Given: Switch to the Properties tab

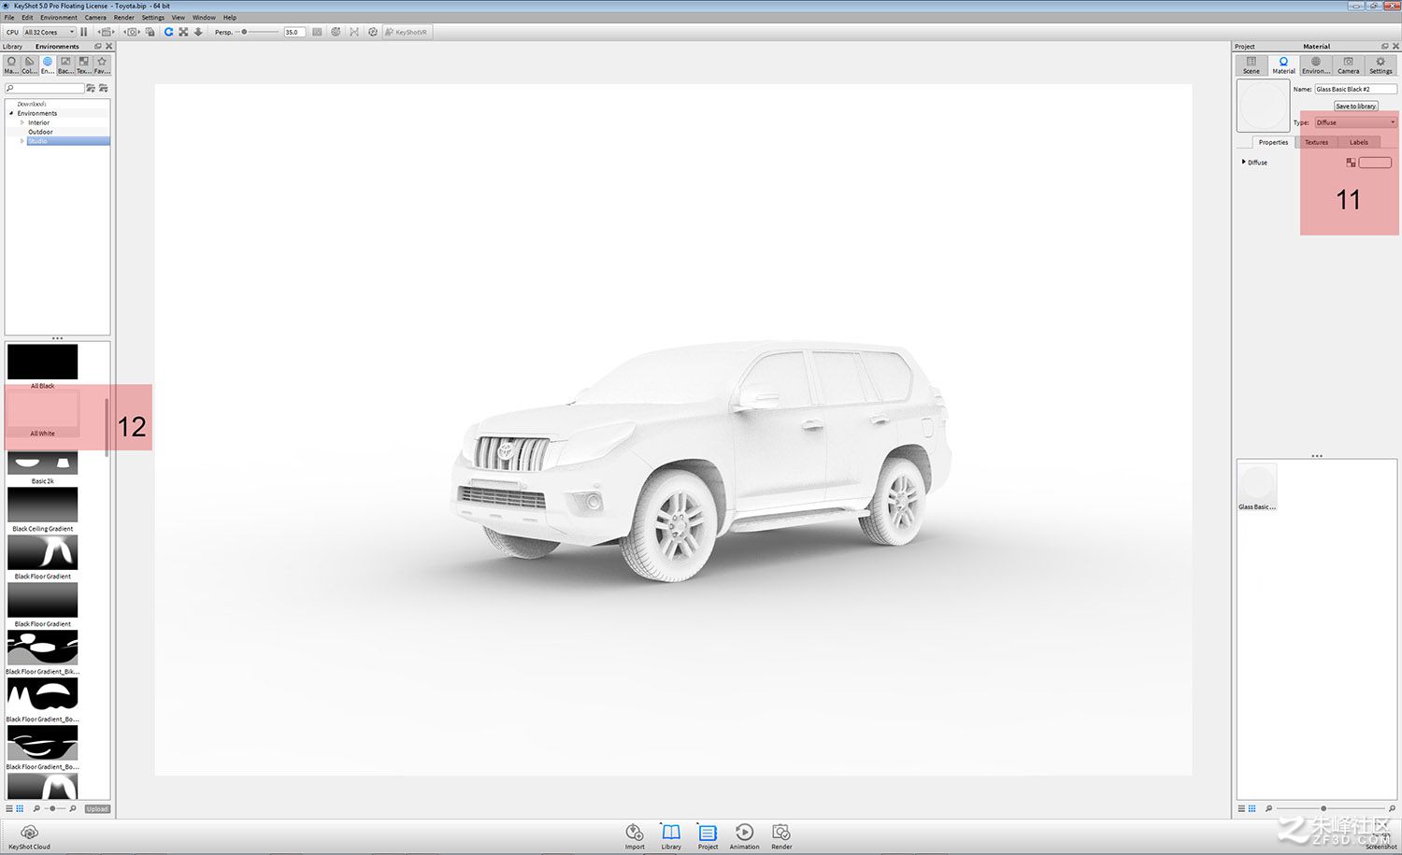Looking at the screenshot, I should click(1273, 142).
